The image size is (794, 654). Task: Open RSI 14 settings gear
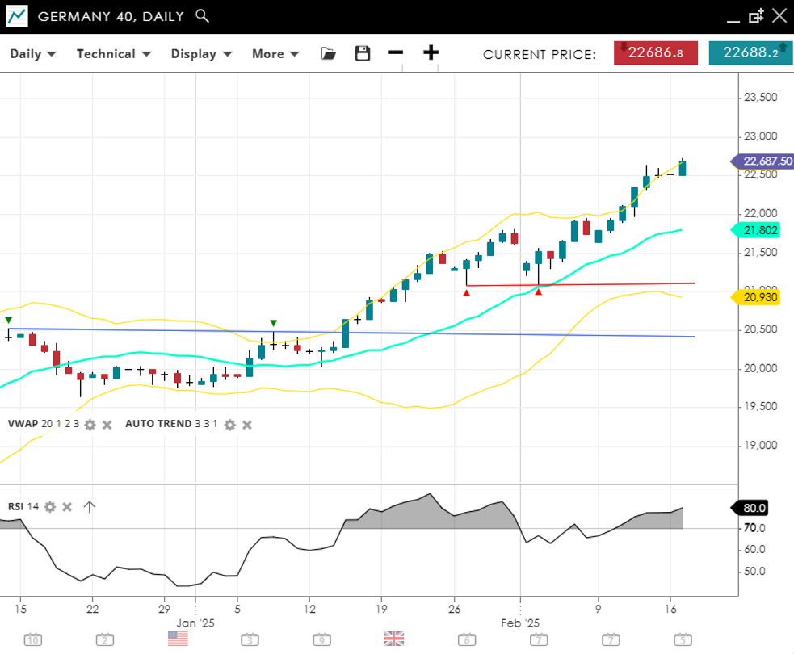click(50, 507)
